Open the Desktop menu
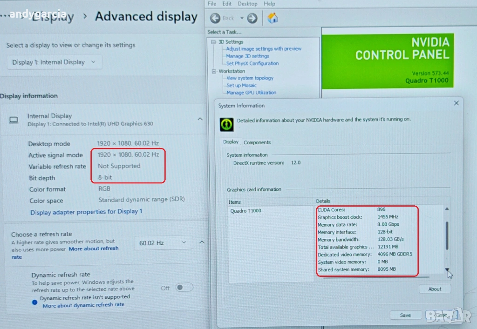Image resolution: width=477 pixels, height=329 pixels. (x=247, y=4)
